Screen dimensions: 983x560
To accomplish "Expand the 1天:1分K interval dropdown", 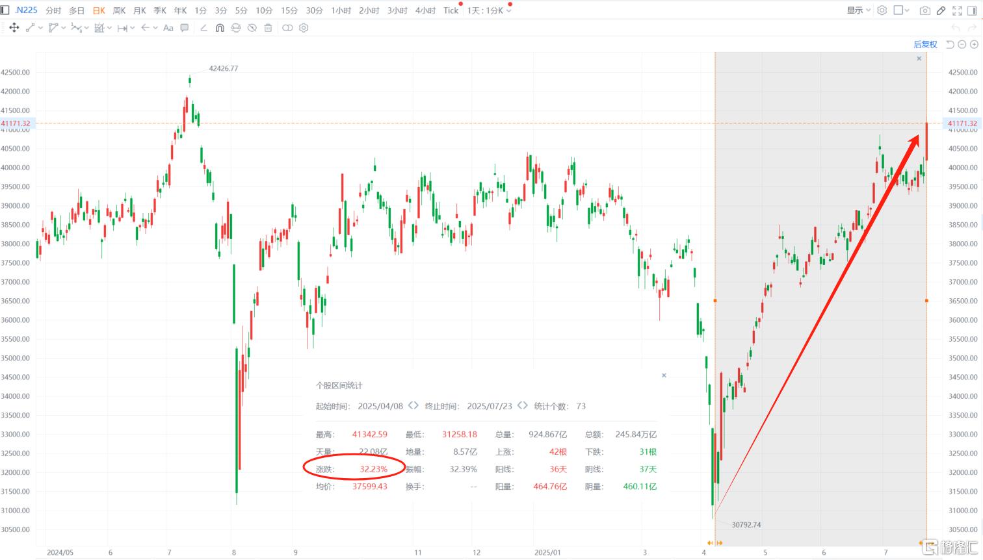I will pyautogui.click(x=509, y=10).
